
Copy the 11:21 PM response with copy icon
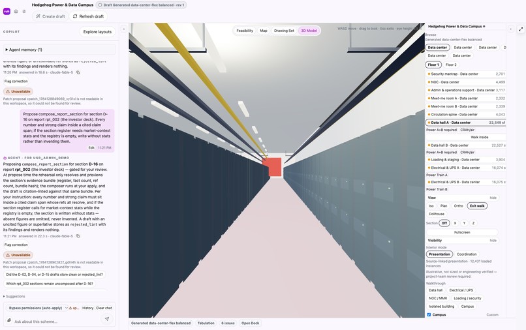tap(78, 236)
